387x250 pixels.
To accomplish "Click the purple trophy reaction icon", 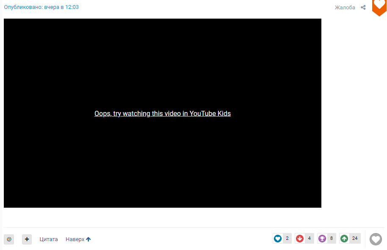I will [322, 238].
